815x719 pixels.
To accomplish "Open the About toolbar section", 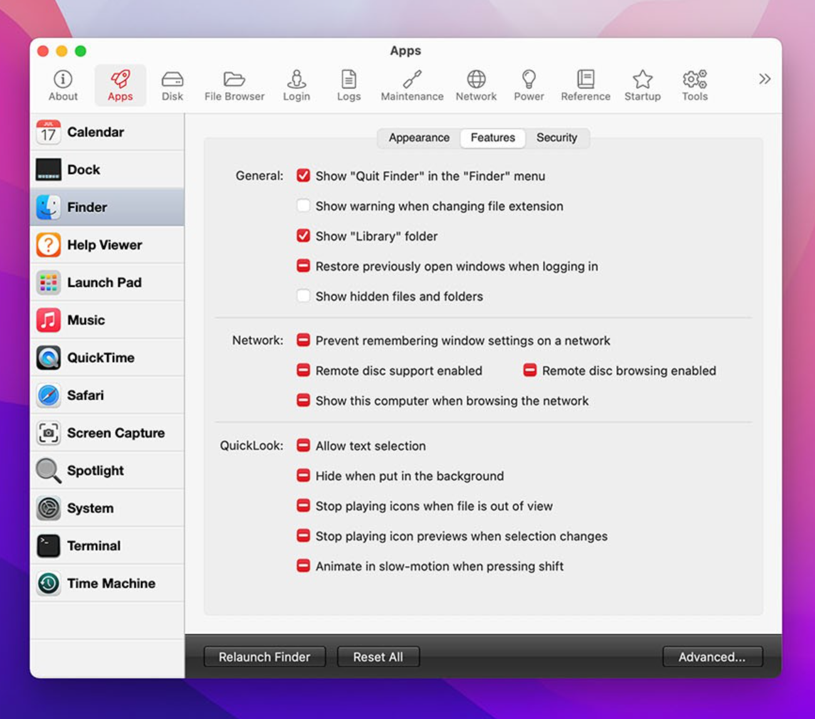I will (x=63, y=85).
